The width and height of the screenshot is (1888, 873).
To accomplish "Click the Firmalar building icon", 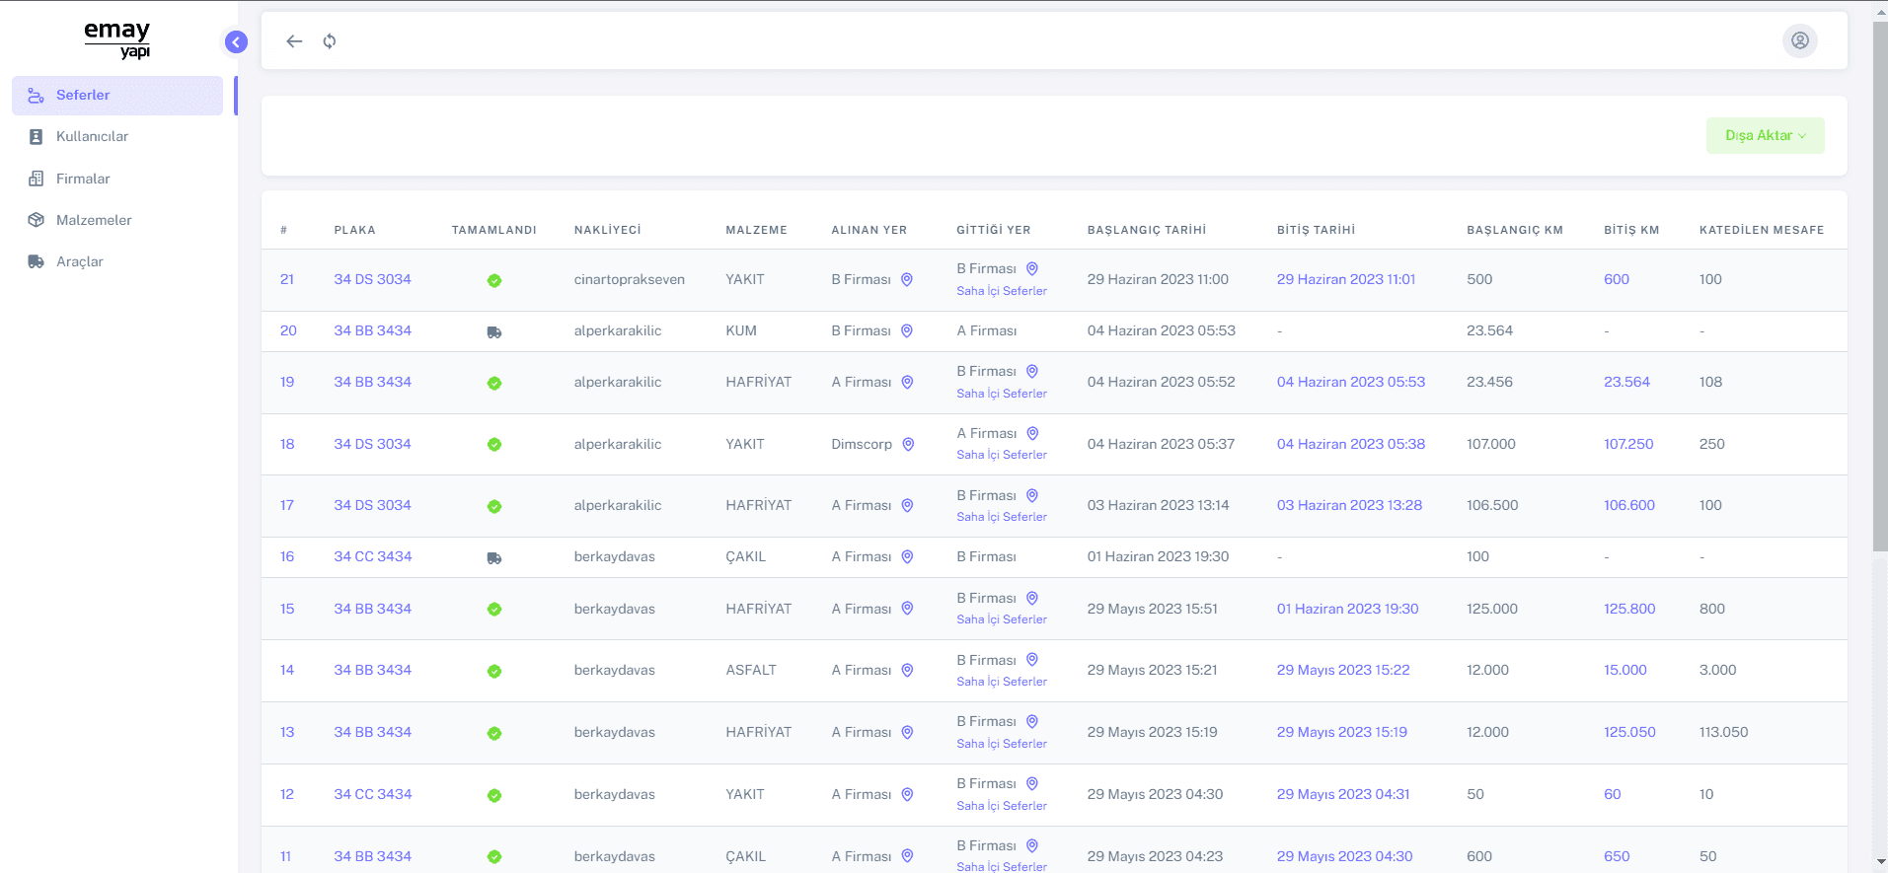I will tap(37, 179).
